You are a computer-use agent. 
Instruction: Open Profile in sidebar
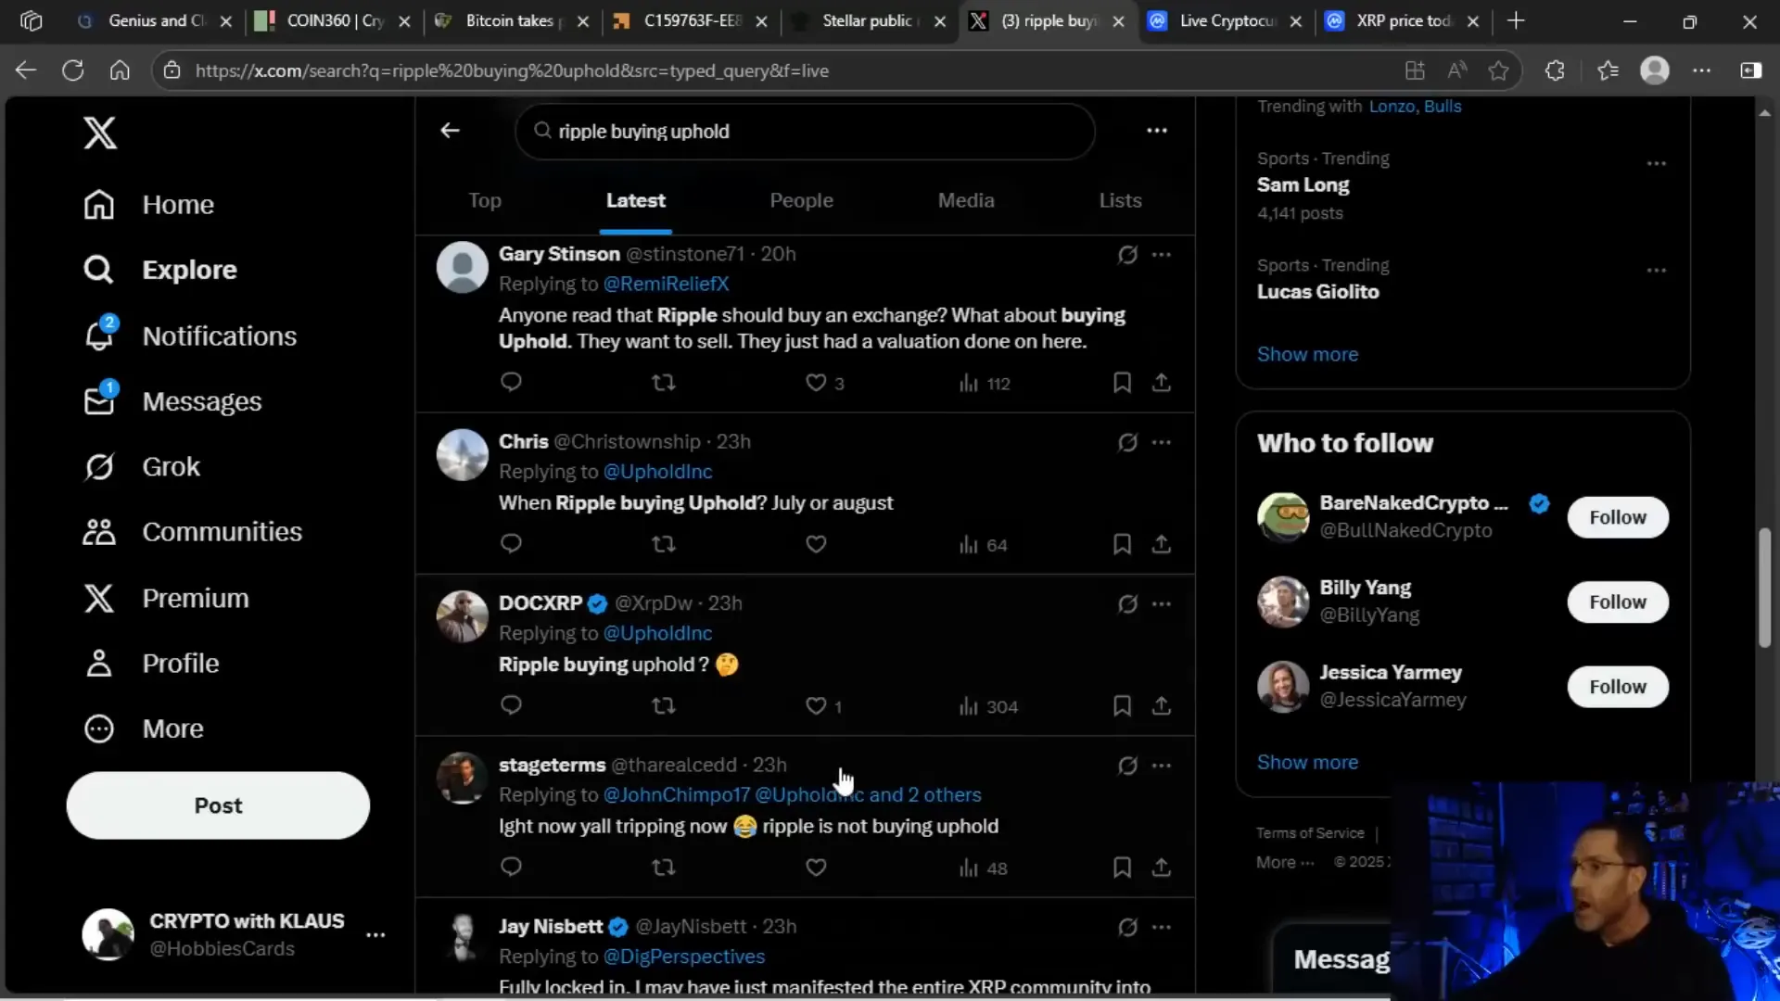[x=151, y=664]
